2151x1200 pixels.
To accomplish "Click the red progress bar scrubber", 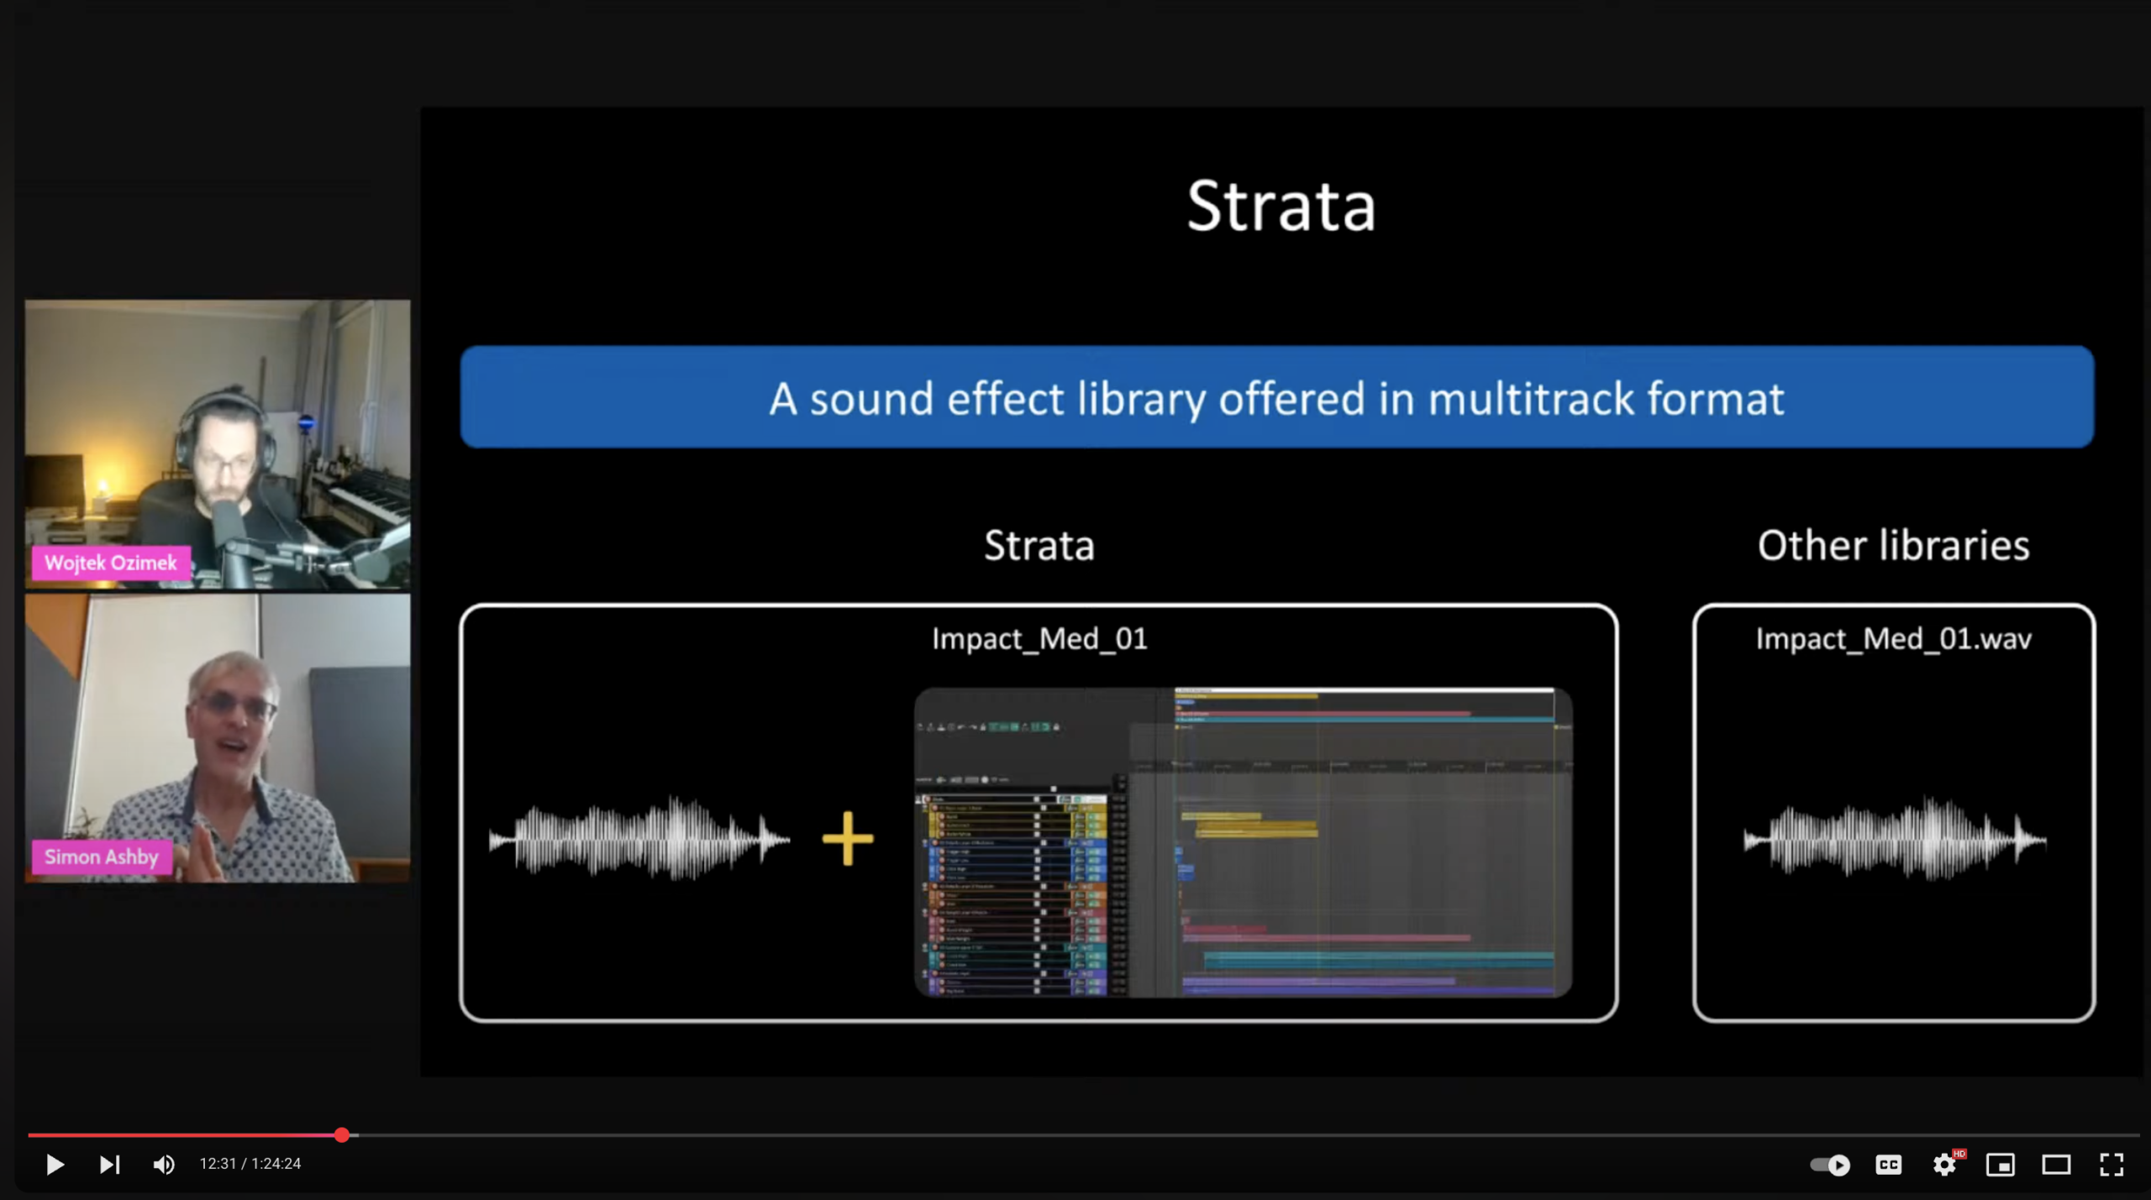I will 342,1134.
